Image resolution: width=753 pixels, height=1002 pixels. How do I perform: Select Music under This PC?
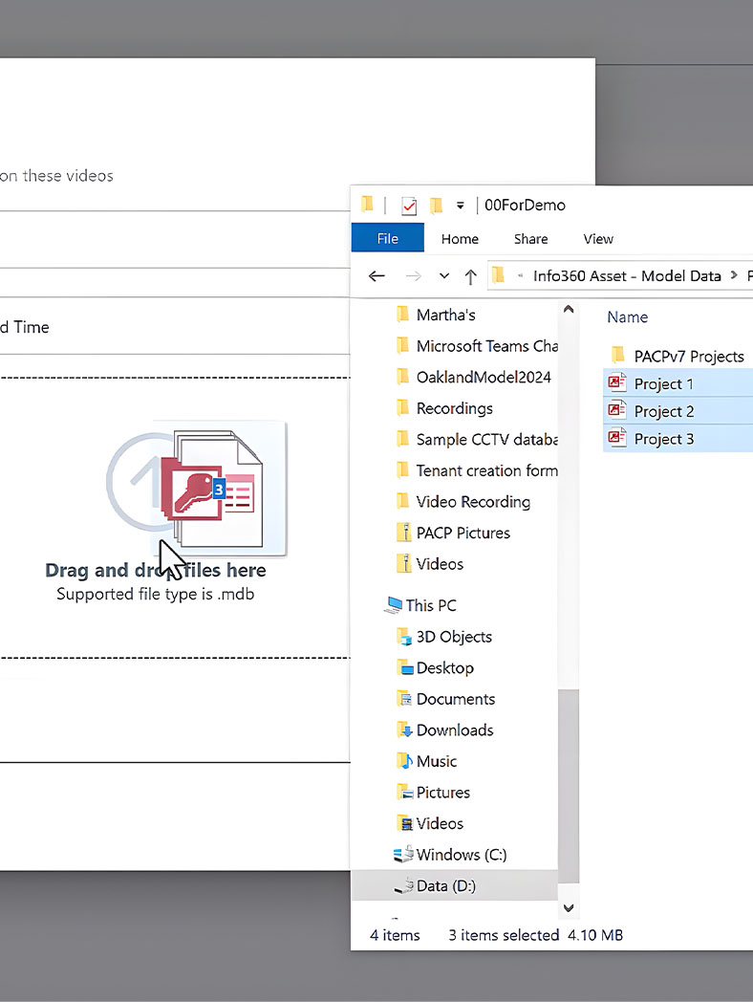(436, 761)
